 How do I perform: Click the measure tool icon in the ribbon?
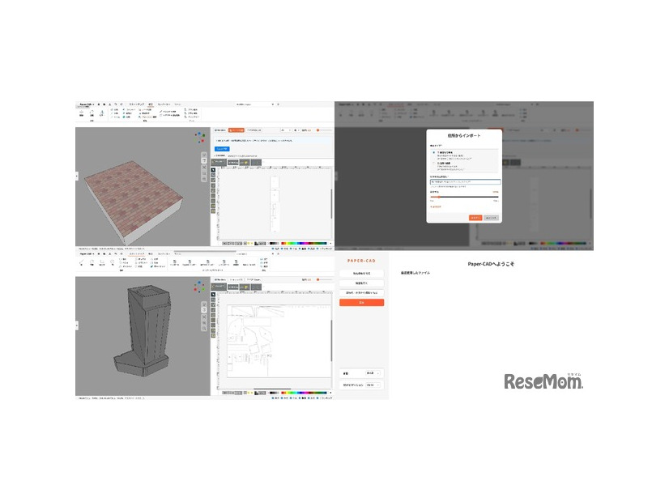pos(160,112)
